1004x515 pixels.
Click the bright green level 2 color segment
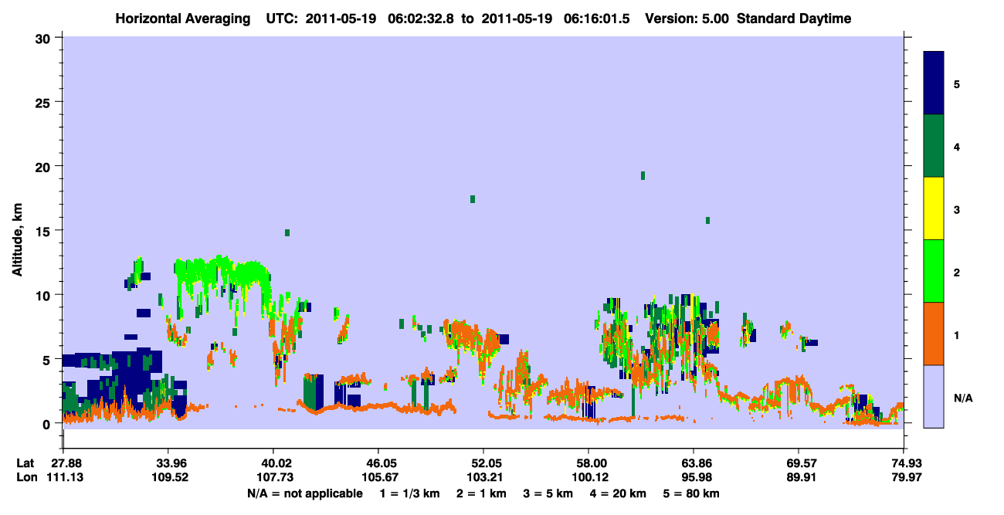[934, 271]
